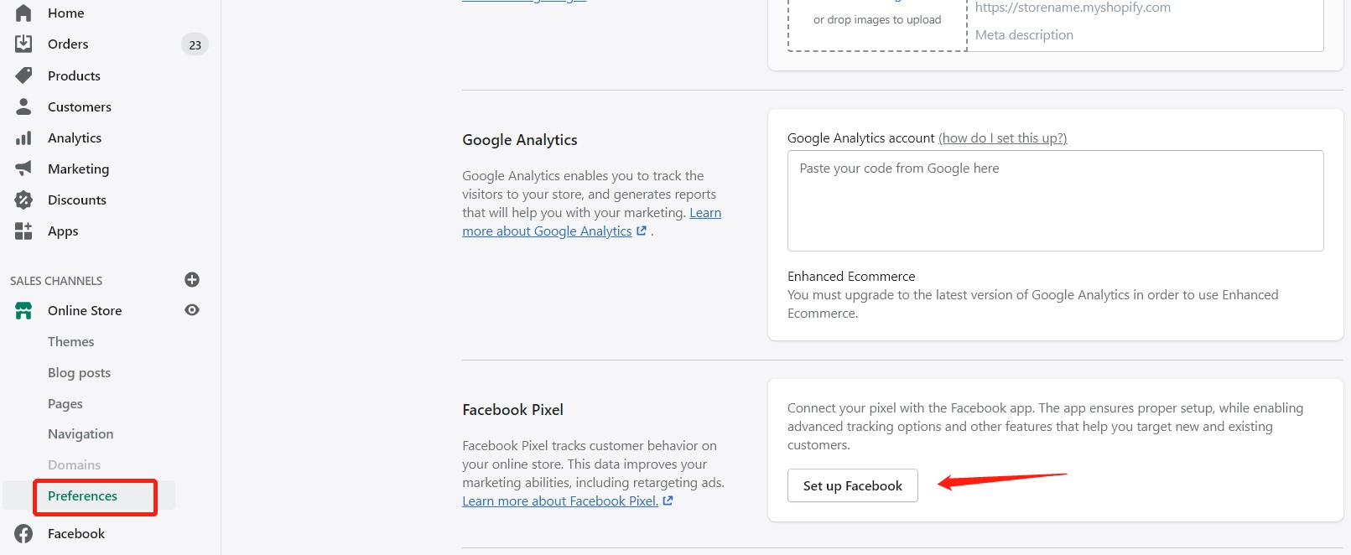View online store with eye icon

(x=192, y=310)
